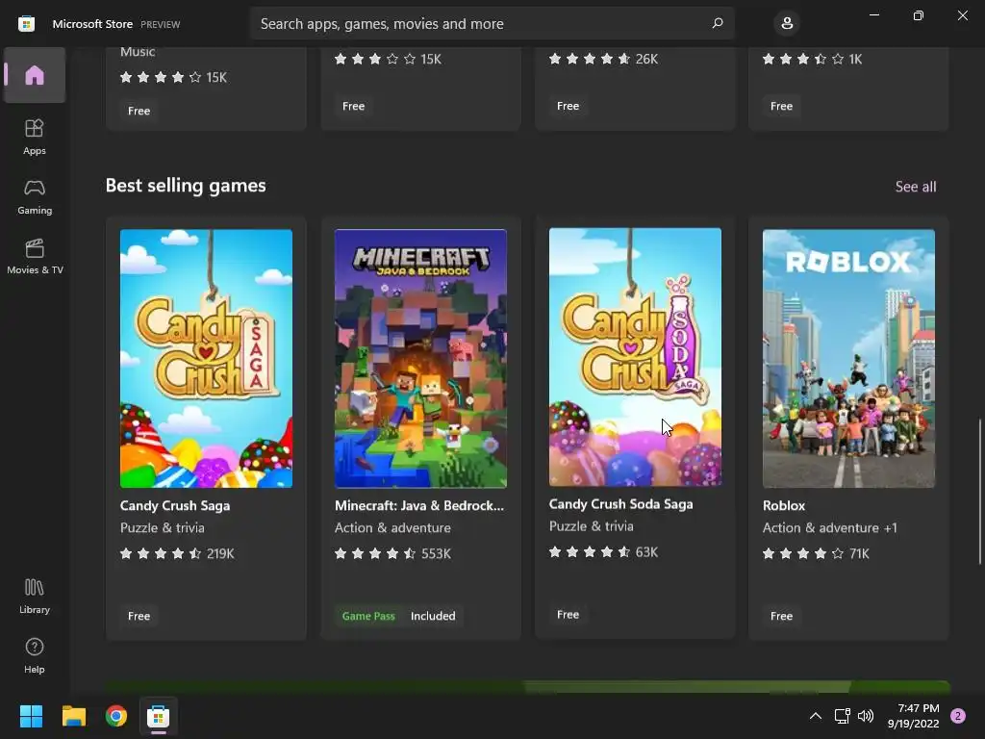Screen dimensions: 985x739
Task: Open Candy Crush Soda Saga cover art
Action: click(x=635, y=357)
